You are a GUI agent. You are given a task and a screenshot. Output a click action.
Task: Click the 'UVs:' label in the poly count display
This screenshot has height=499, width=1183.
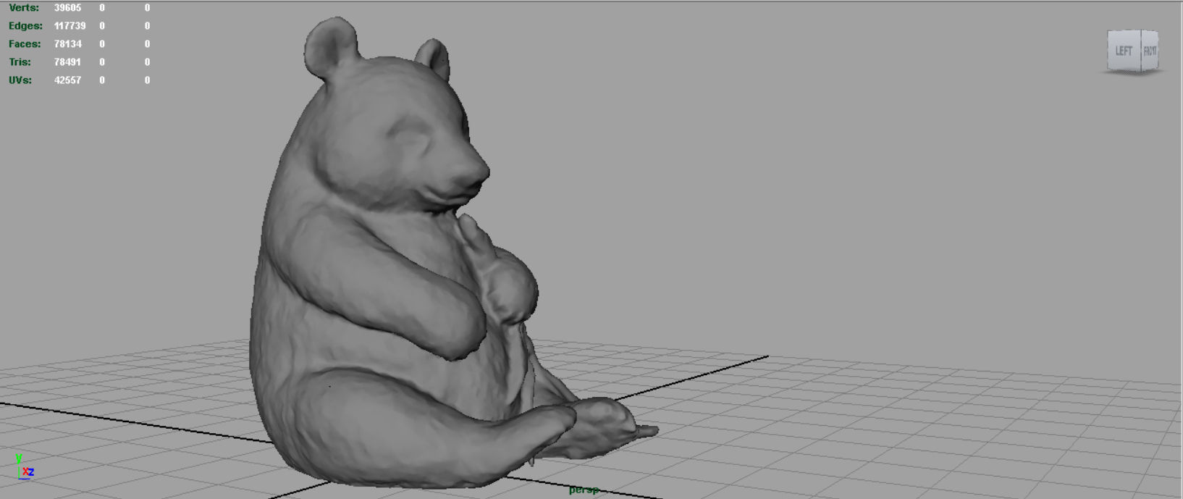click(x=20, y=80)
